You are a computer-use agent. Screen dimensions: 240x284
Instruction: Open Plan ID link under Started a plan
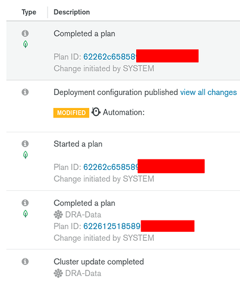tap(111, 167)
